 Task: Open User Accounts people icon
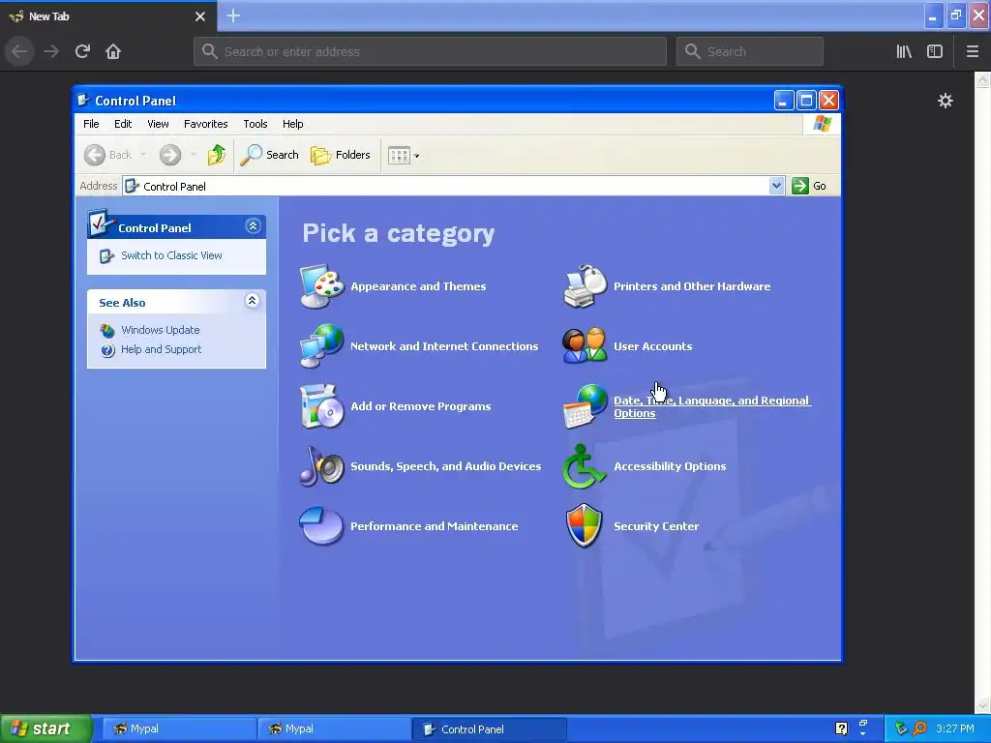[585, 345]
